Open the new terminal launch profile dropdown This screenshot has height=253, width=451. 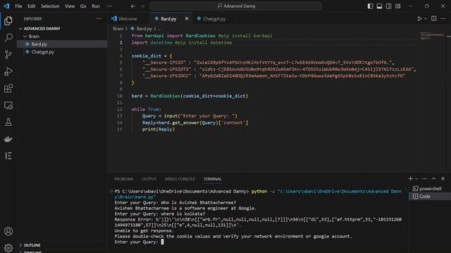click(416, 179)
